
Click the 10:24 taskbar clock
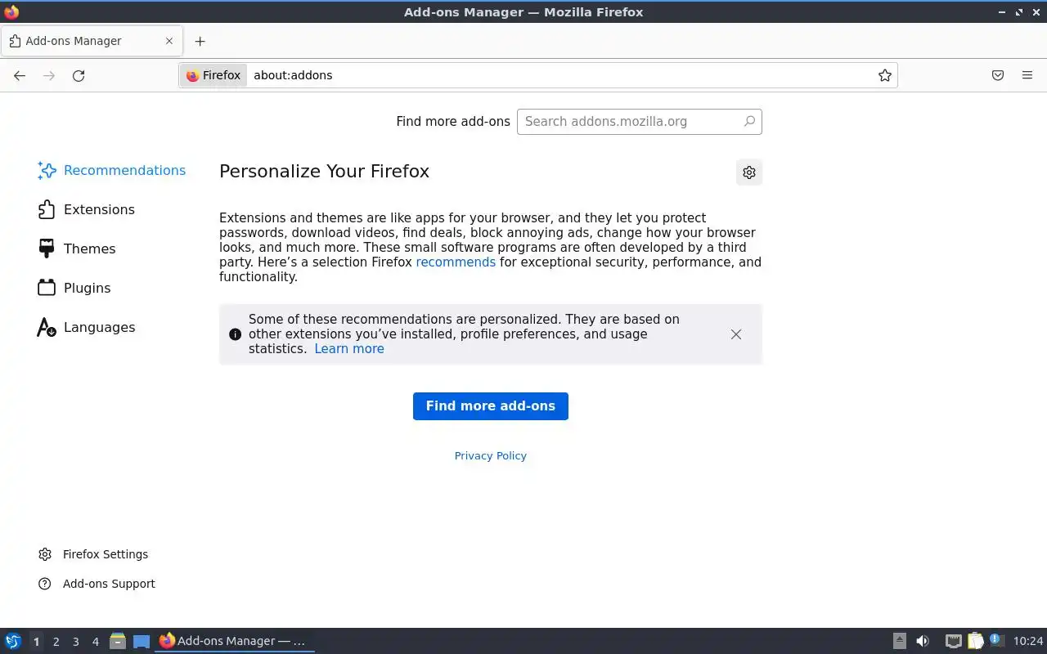pos(1028,641)
